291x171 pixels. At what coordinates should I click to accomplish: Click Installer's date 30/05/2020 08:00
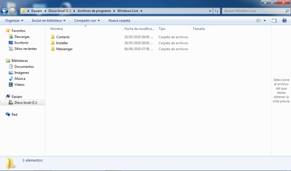pyautogui.click(x=139, y=43)
